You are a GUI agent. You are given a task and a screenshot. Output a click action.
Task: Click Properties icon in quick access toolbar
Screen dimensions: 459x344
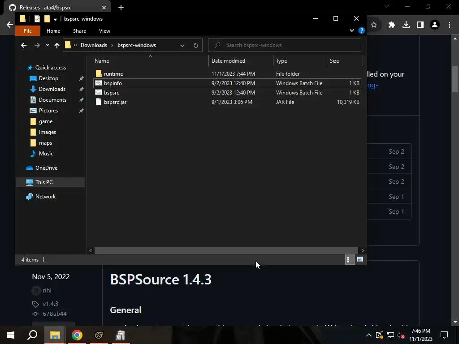tap(37, 19)
